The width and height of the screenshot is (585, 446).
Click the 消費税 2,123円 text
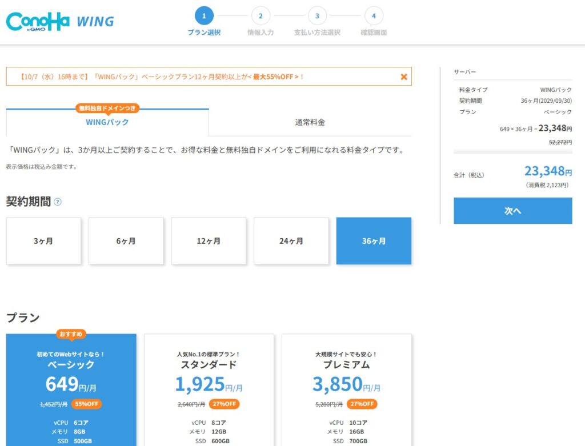pos(547,185)
